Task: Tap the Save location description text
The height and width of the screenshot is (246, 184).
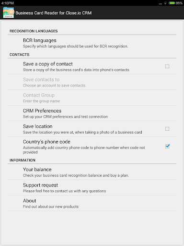Action: coord(82,132)
